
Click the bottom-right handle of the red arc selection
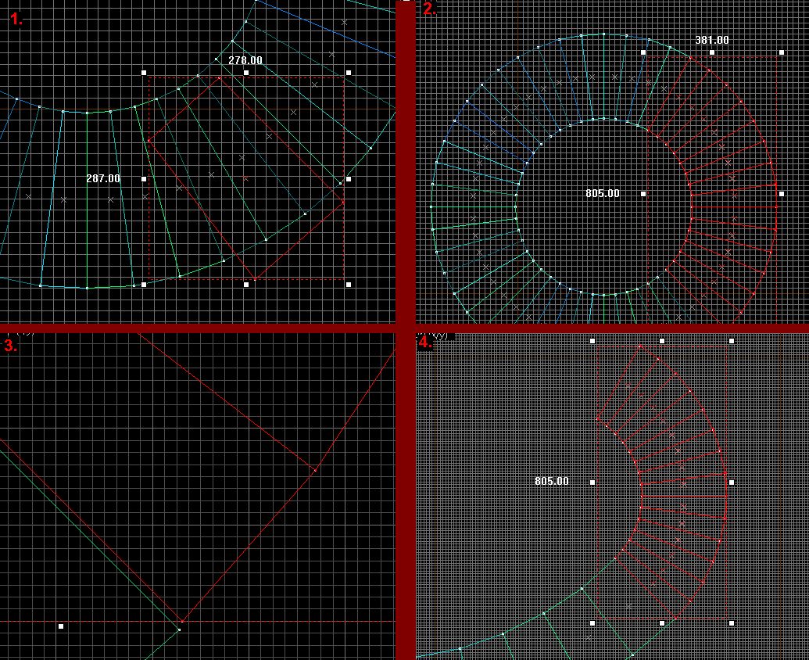(x=732, y=623)
